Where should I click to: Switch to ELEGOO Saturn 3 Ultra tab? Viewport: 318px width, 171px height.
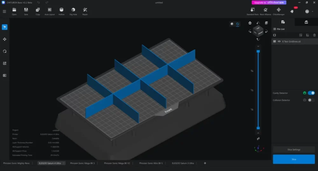[183, 163]
